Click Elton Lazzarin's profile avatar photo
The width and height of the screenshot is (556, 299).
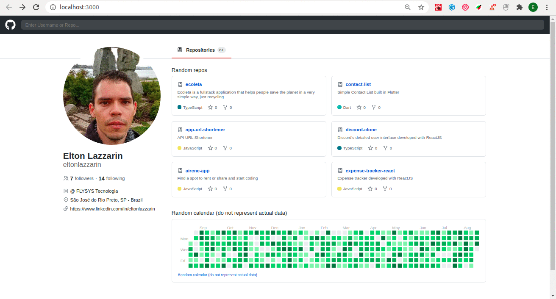coord(112,96)
